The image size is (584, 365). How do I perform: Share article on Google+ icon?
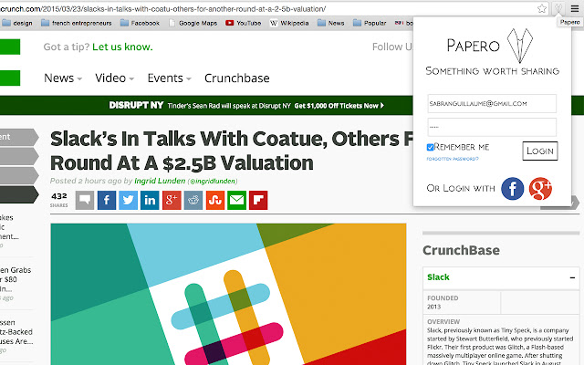click(x=172, y=200)
